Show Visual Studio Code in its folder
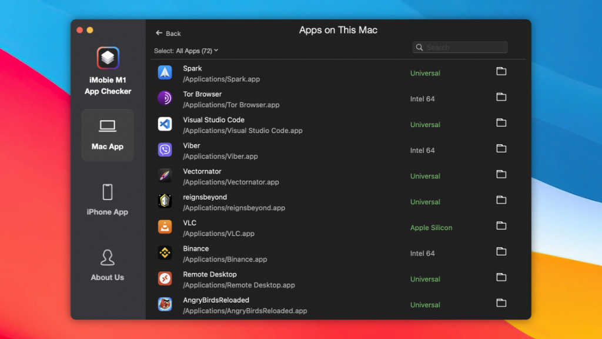 (x=501, y=123)
